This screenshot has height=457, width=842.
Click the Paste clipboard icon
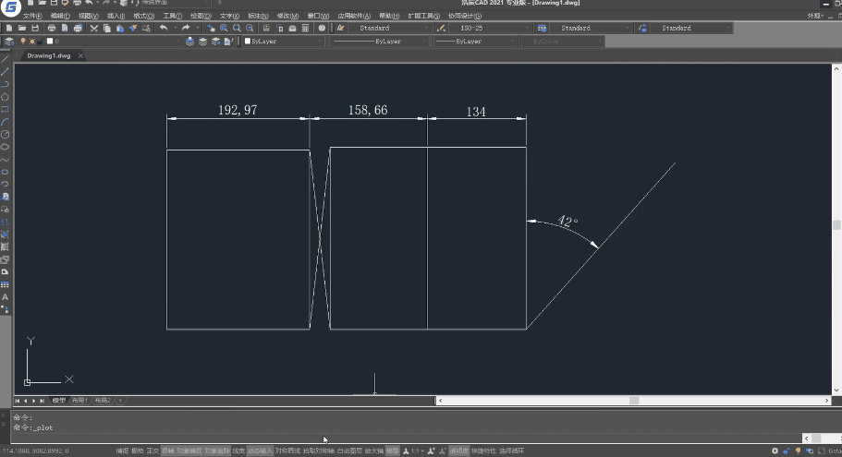coord(120,28)
